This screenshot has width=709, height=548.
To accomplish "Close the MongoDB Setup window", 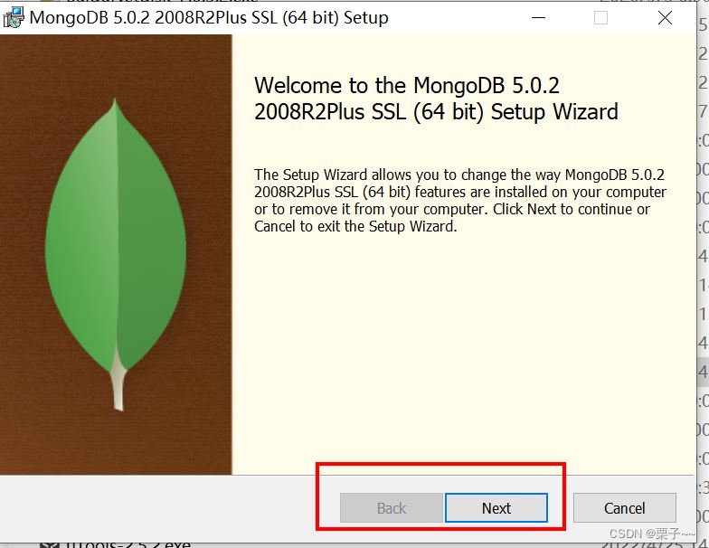I will click(x=665, y=18).
